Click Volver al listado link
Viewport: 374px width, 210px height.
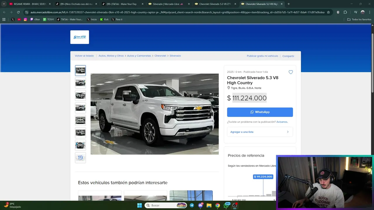[x=84, y=56]
